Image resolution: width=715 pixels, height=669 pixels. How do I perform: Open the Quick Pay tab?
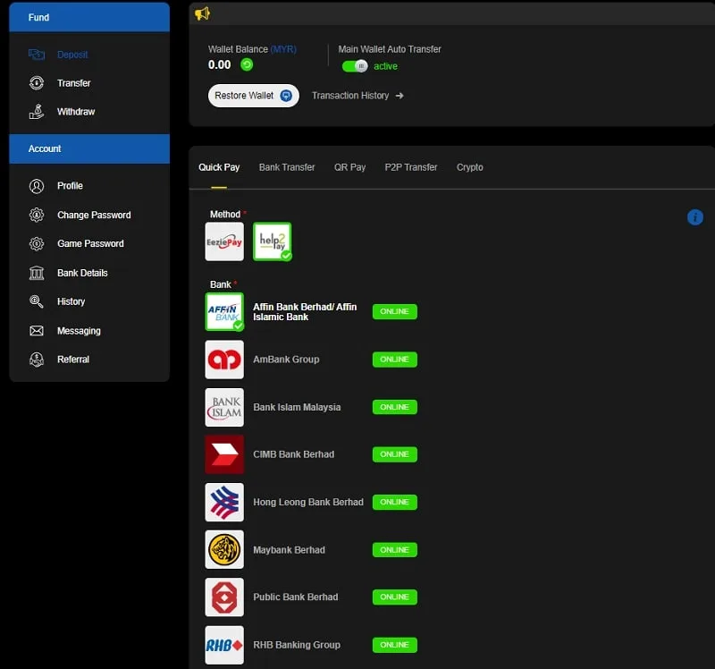tap(219, 167)
